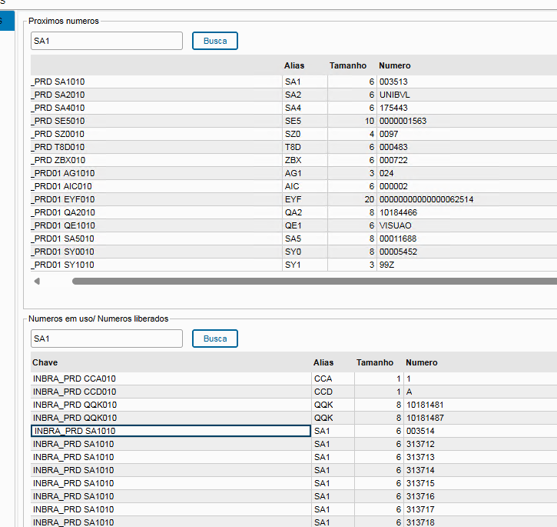Click the Busca button in Proximos numeros
Image resolution: width=557 pixels, height=527 pixels.
215,41
